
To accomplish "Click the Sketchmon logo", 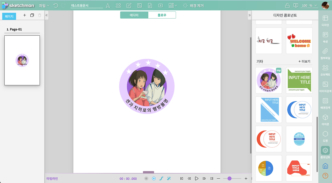I will point(18,5).
